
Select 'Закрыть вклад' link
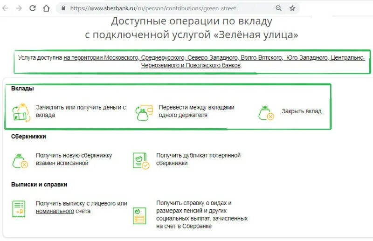[302, 111]
